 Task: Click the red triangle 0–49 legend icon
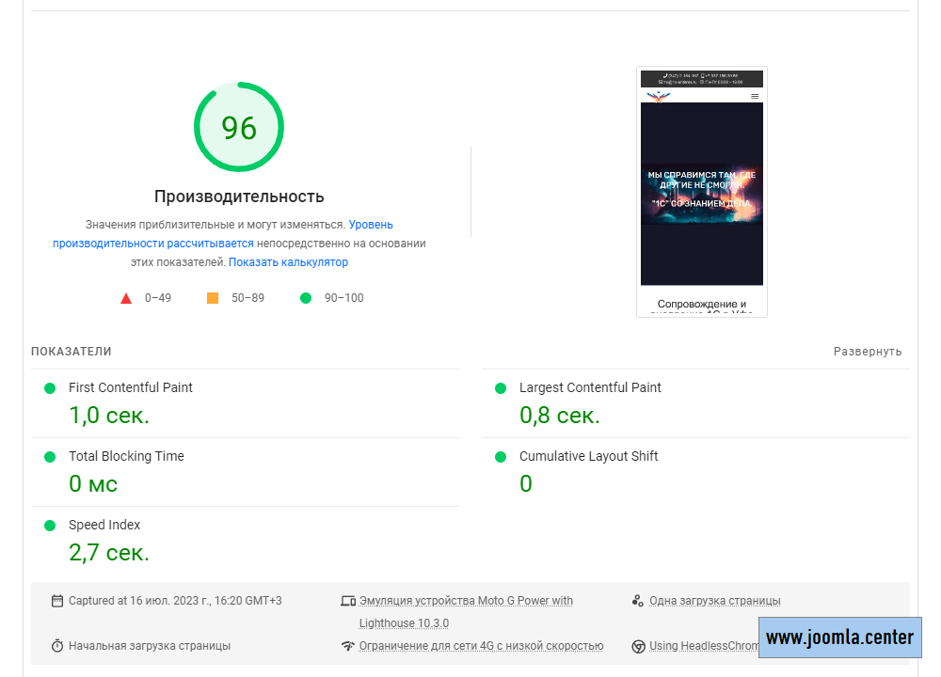pyautogui.click(x=126, y=298)
